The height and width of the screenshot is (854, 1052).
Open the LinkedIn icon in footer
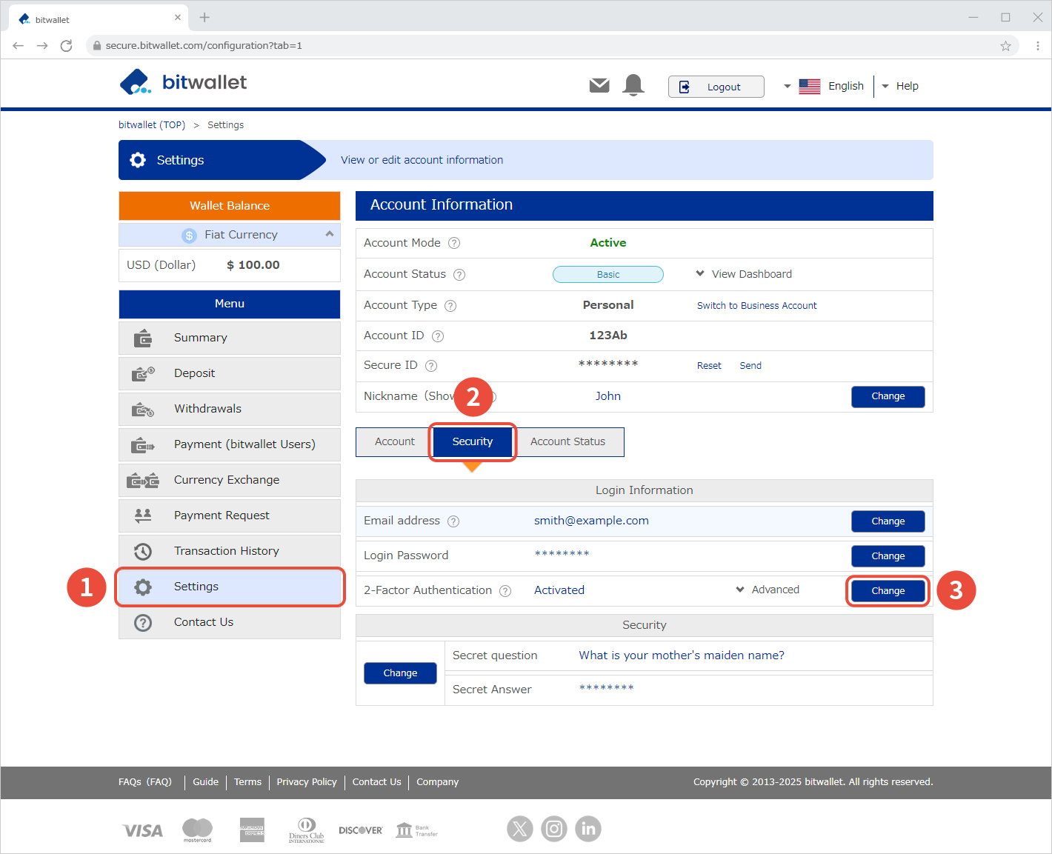click(588, 829)
